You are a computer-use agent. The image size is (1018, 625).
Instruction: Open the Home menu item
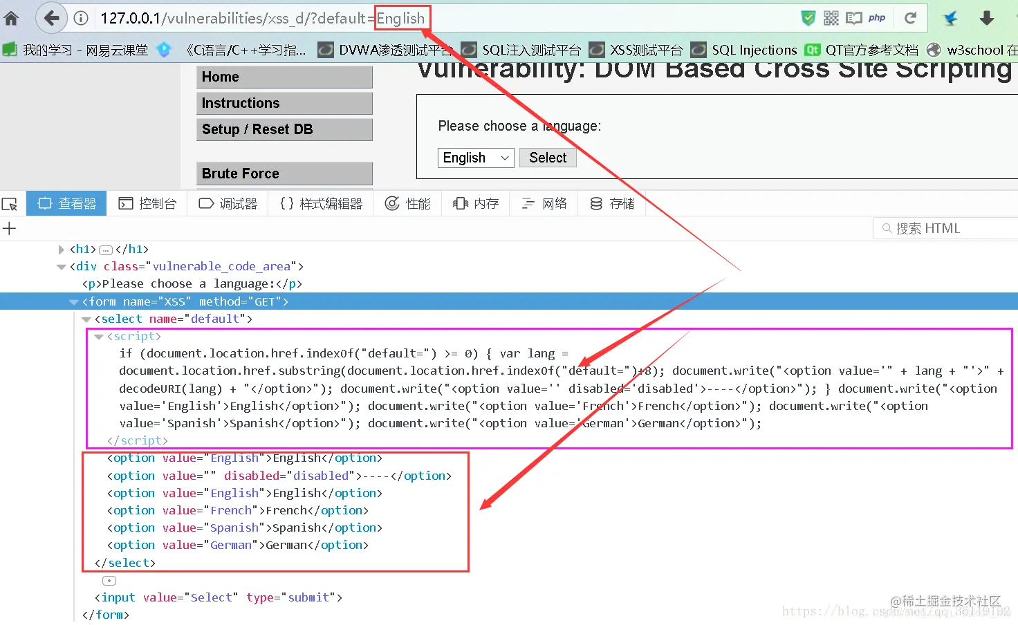tap(284, 77)
